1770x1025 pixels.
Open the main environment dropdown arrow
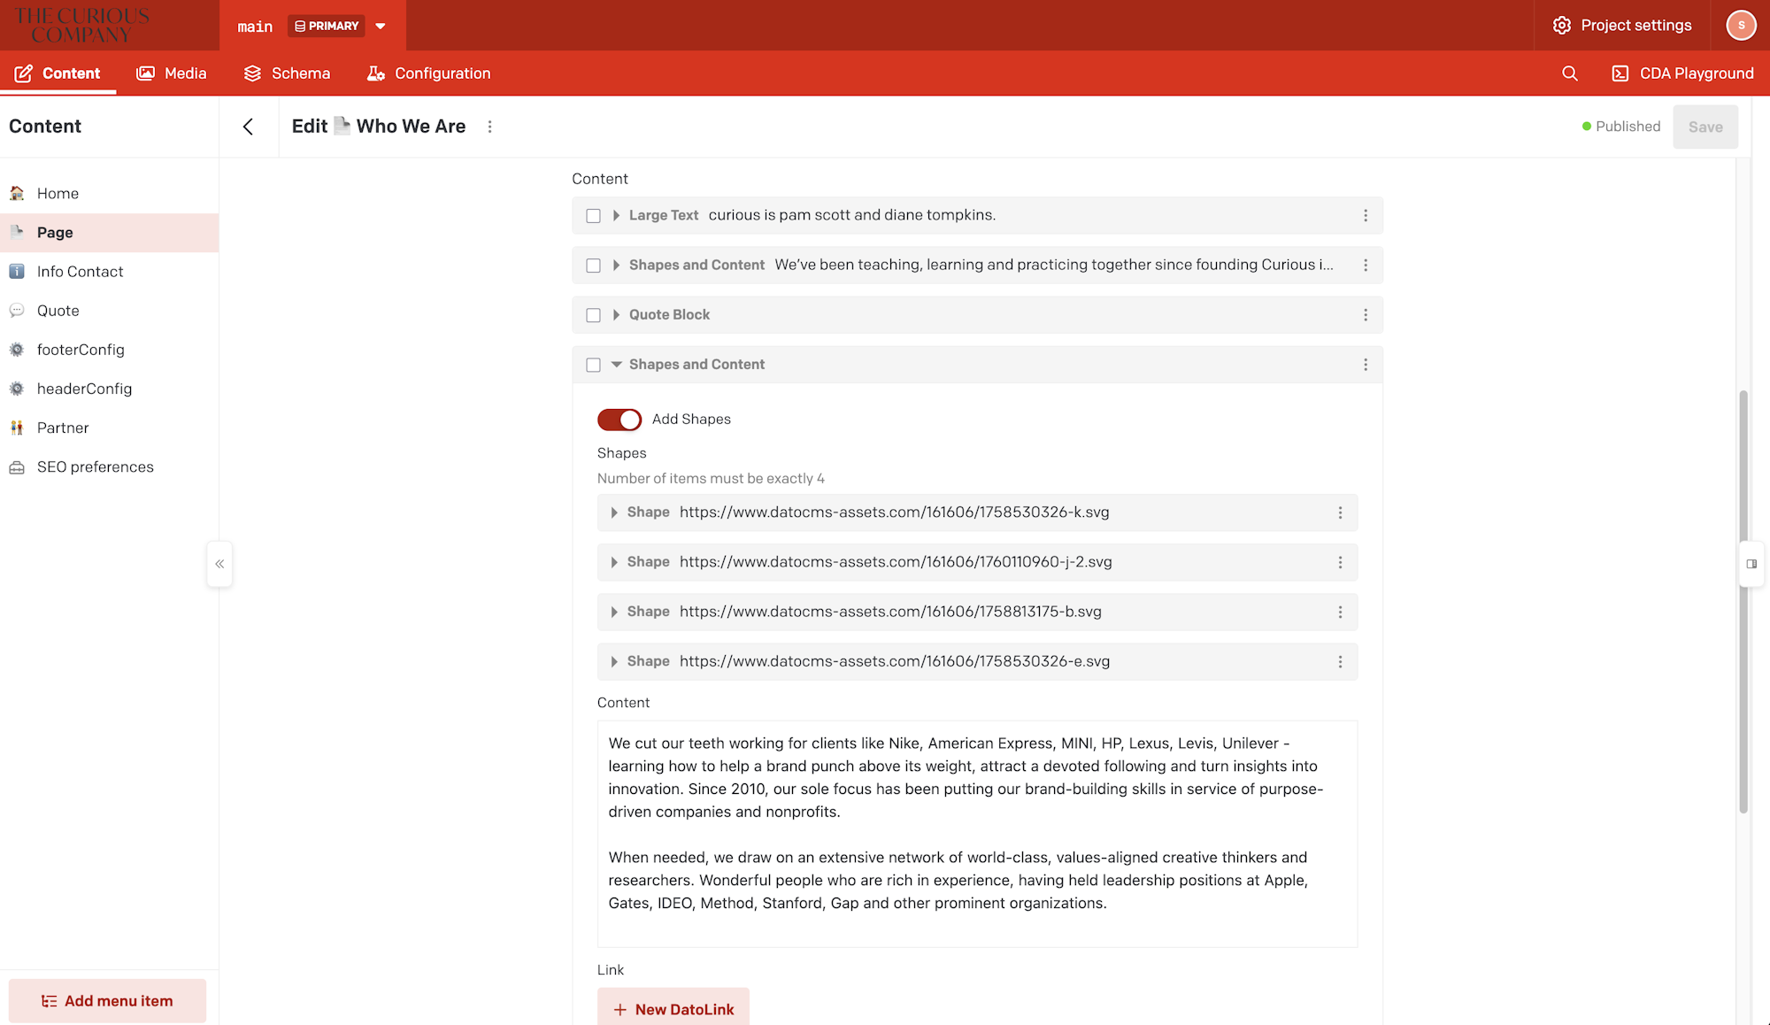click(x=381, y=26)
